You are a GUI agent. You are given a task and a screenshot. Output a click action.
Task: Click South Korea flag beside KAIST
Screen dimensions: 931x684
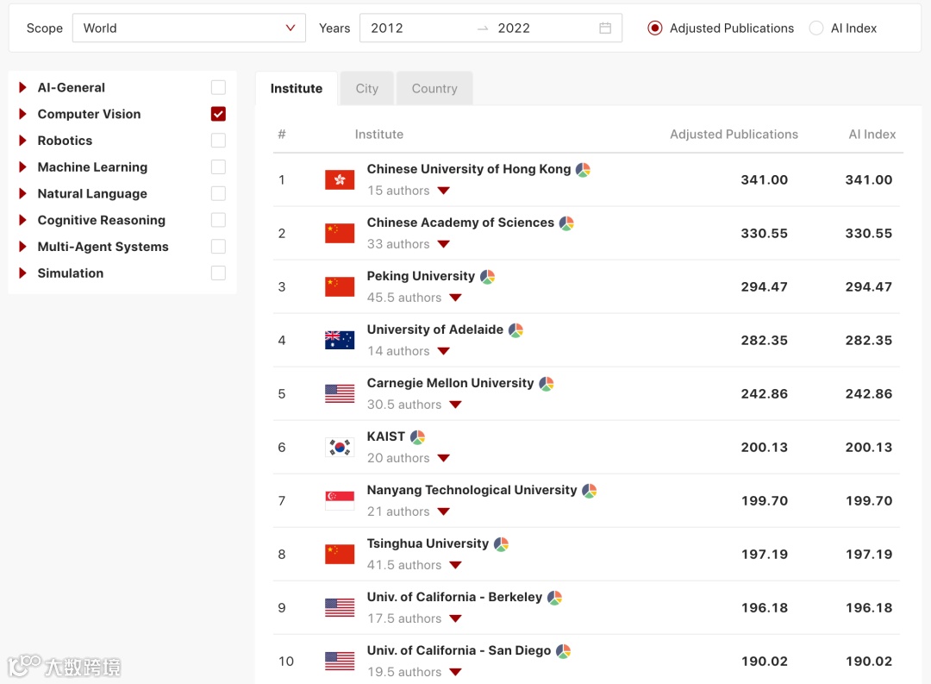tap(340, 447)
